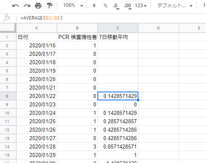Select column A header

37,28
